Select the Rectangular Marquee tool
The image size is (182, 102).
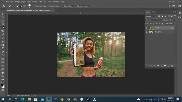click(x=3, y=21)
